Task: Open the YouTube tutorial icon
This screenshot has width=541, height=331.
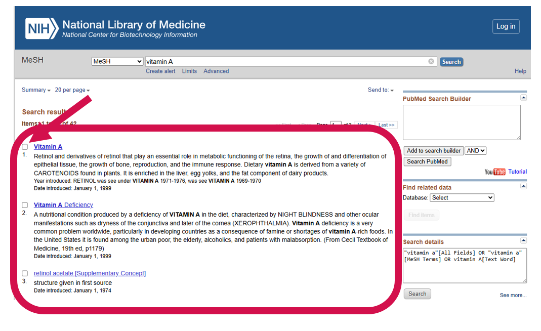Action: point(495,172)
